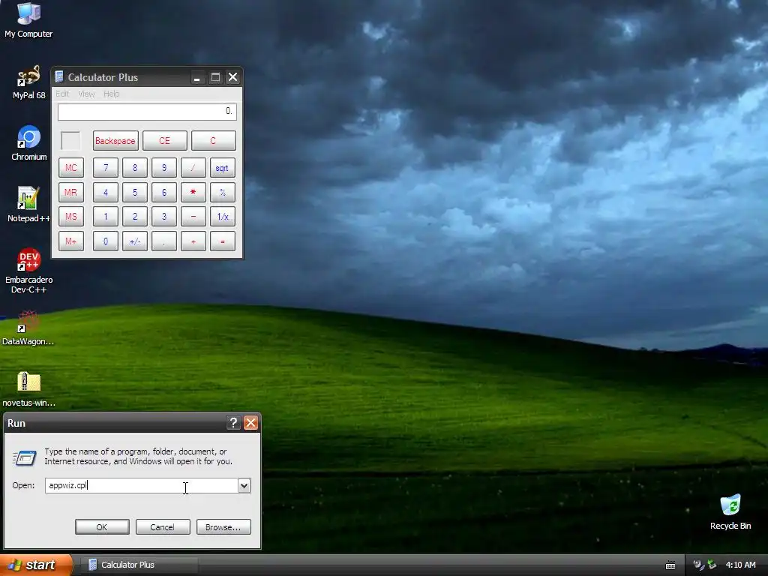
Task: Select the MyPal 68 desktop shortcut
Action: (x=28, y=82)
